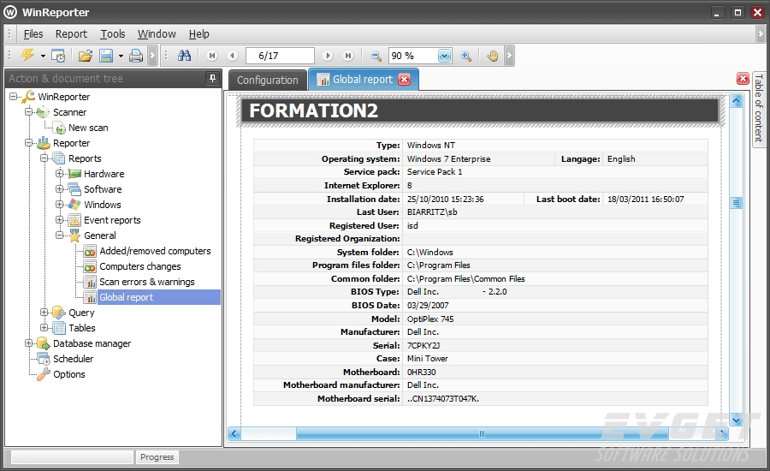Select the Software reports node
The height and width of the screenshot is (471, 770).
(103, 189)
